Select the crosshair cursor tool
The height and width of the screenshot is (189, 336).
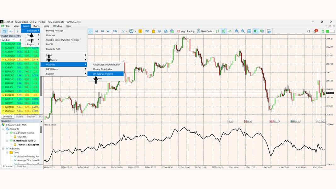coord(11,31)
